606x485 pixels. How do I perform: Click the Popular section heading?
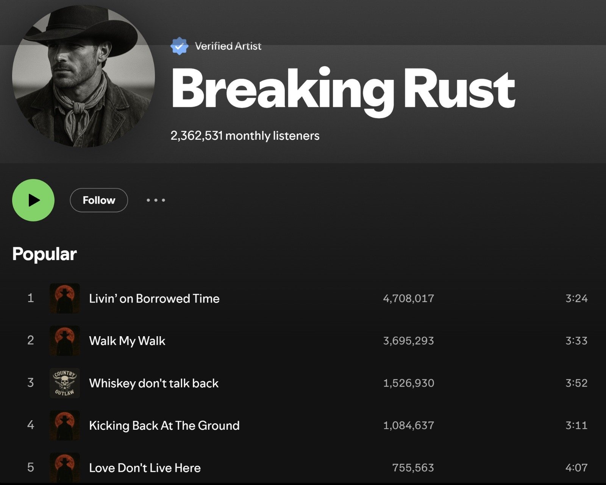tap(44, 254)
